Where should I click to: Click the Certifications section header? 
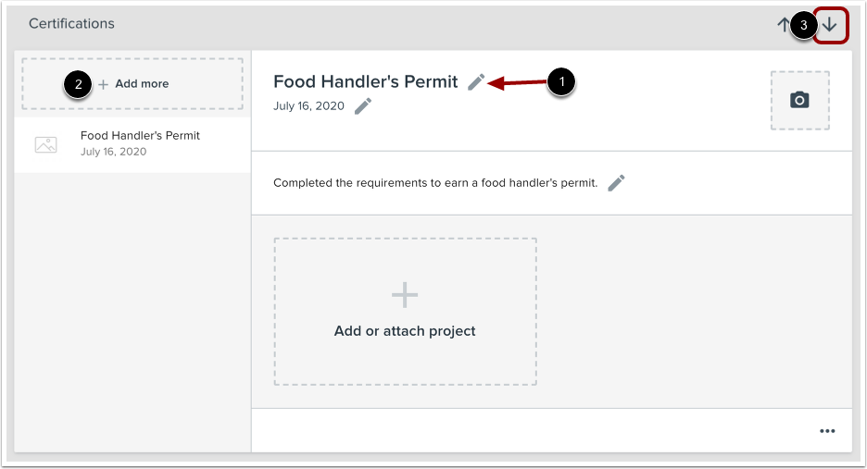pyautogui.click(x=71, y=24)
